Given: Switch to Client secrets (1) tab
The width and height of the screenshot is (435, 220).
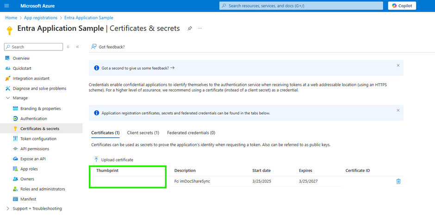Looking at the screenshot, I should [x=143, y=133].
